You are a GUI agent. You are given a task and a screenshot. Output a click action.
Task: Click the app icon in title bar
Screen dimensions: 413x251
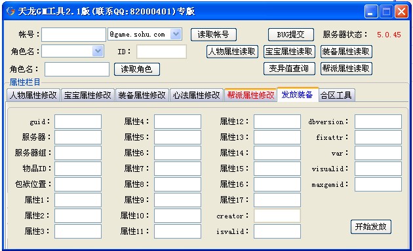pyautogui.click(x=10, y=11)
